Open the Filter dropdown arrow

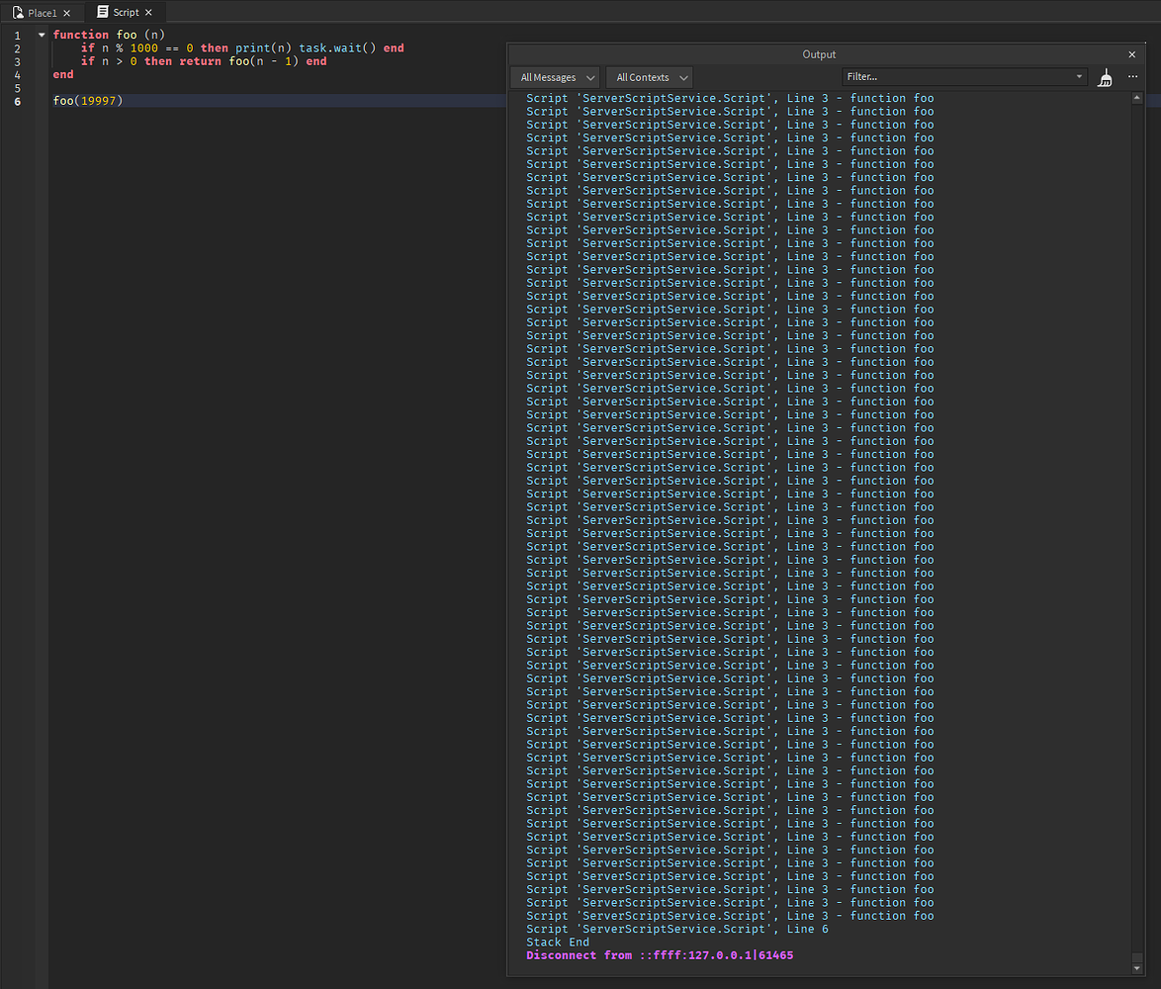[x=1079, y=76]
